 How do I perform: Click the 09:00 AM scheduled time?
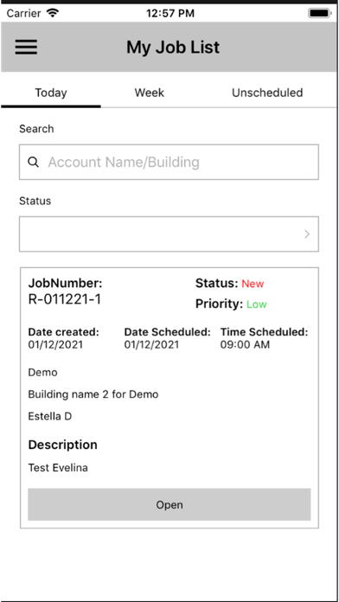(x=245, y=345)
